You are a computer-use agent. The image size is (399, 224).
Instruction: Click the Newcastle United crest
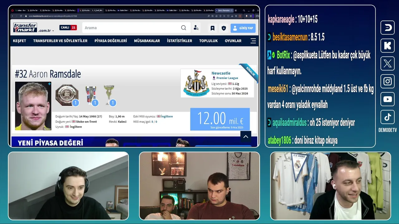pos(196,83)
